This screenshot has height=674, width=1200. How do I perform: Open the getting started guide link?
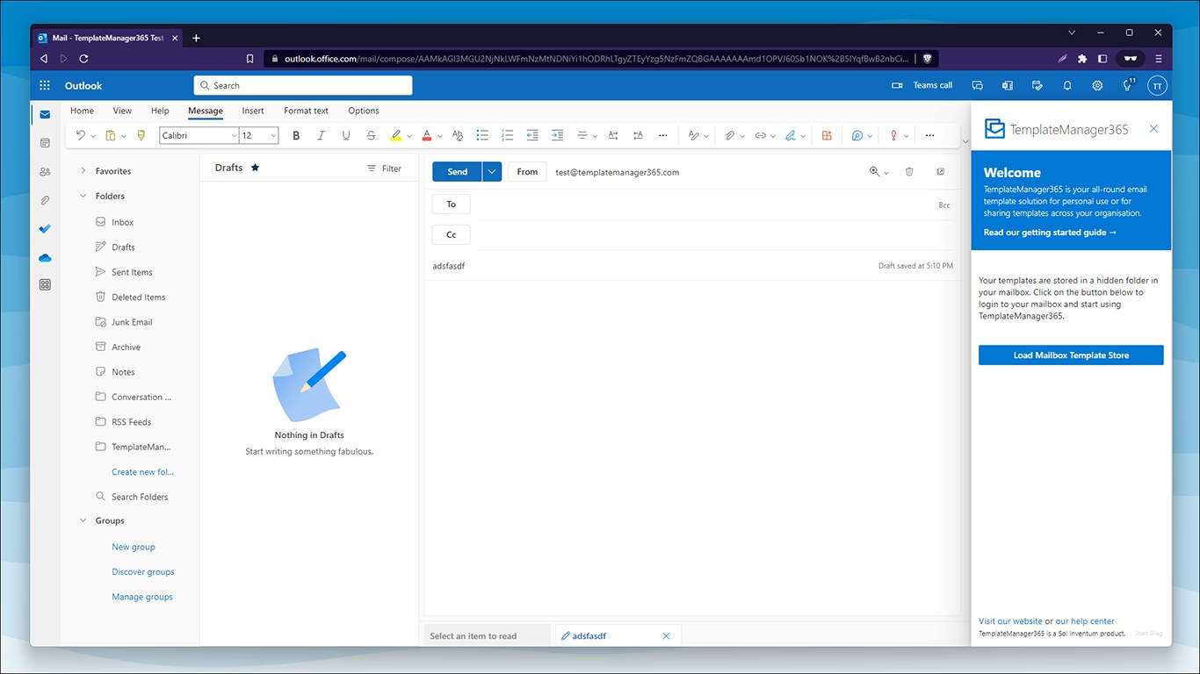tap(1050, 233)
